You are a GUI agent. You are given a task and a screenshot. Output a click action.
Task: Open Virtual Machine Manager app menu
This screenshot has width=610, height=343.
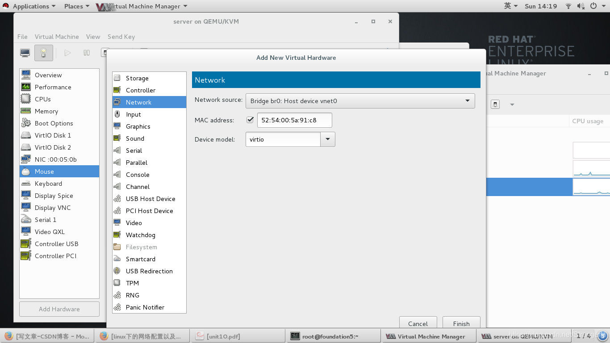click(x=142, y=6)
